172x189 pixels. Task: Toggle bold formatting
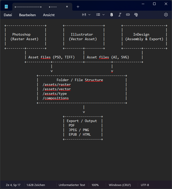coord(112,15)
